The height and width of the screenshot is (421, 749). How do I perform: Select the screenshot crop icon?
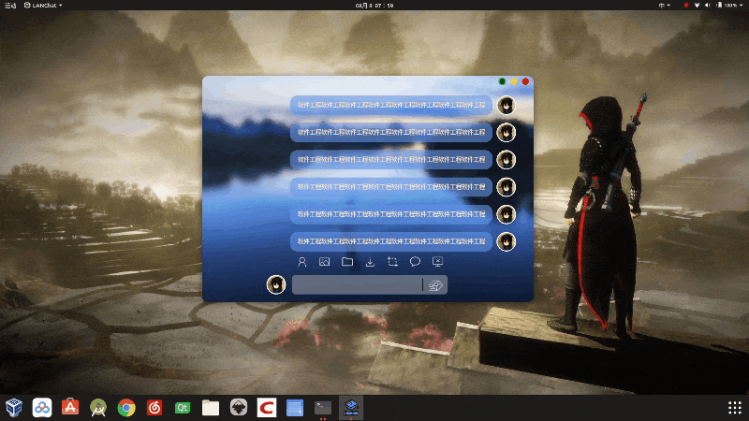click(x=392, y=262)
